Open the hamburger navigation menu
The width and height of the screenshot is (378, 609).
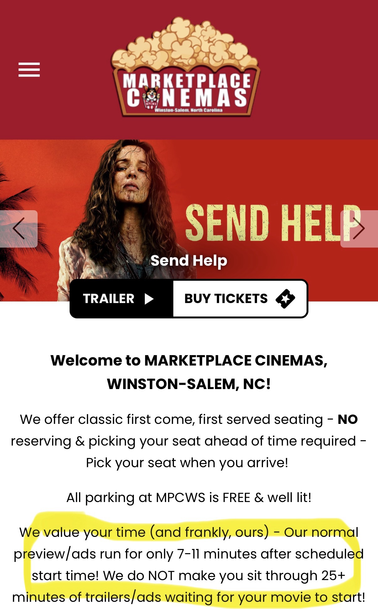tap(29, 69)
